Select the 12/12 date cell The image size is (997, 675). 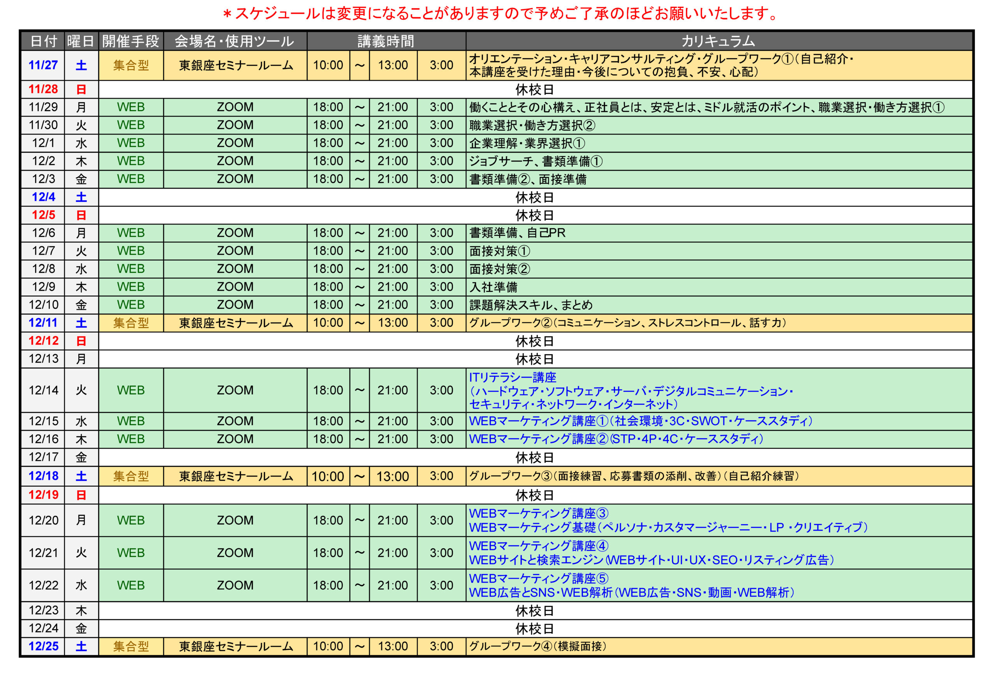43,341
